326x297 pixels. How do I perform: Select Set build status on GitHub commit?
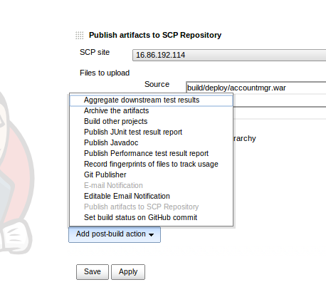(152, 217)
